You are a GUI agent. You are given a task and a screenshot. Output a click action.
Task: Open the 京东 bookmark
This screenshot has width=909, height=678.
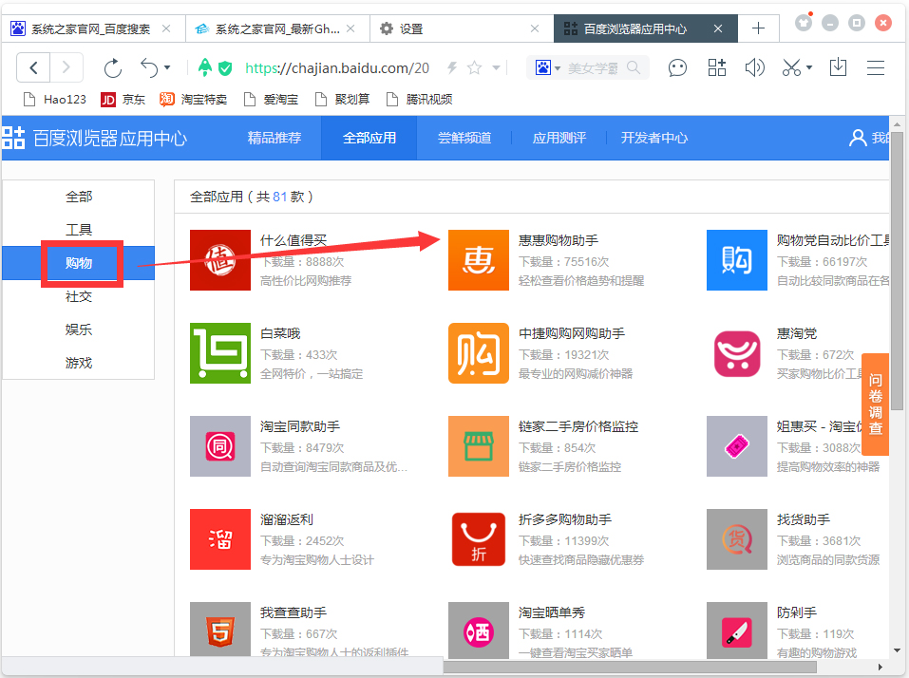tap(123, 100)
